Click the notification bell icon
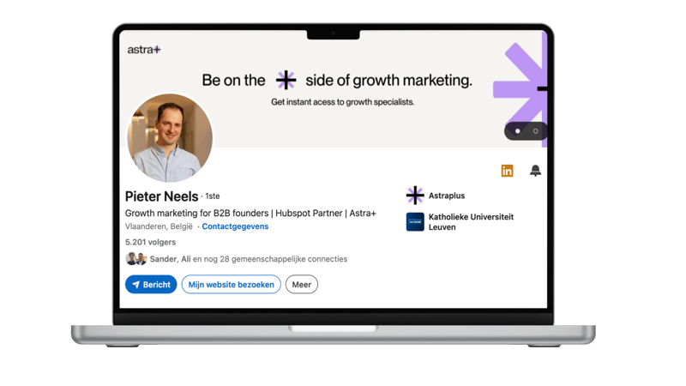 tap(535, 171)
